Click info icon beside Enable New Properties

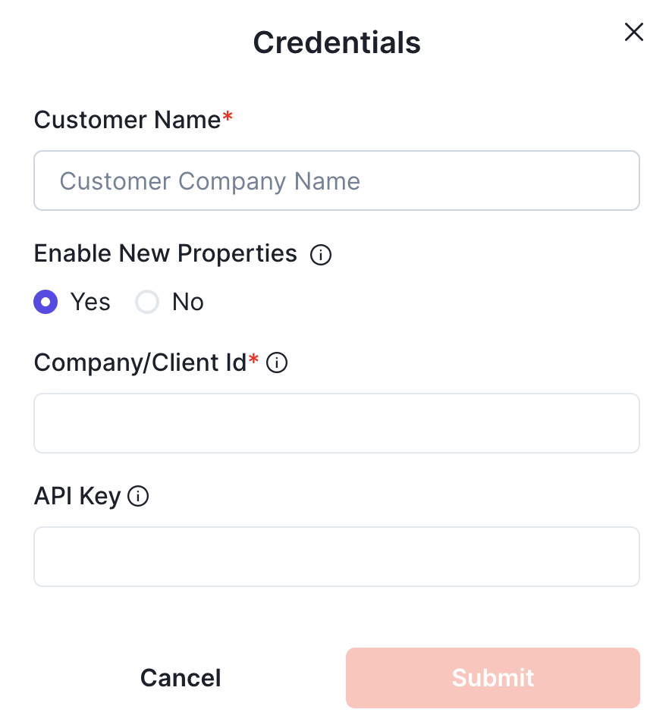321,256
